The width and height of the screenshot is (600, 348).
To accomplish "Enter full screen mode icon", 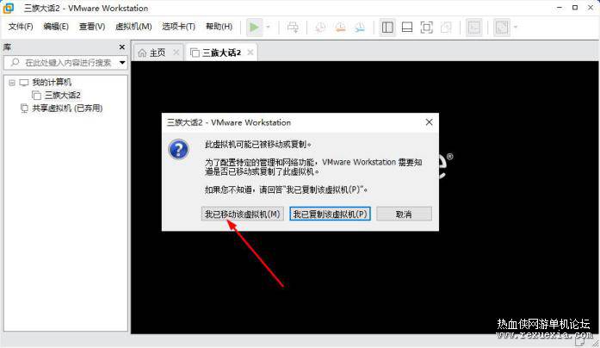I will coord(426,28).
